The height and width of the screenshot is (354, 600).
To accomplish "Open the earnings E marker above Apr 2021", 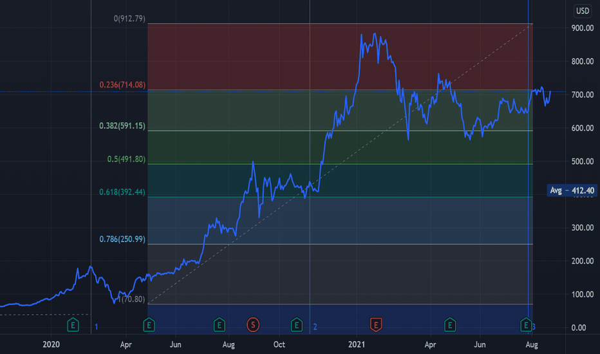I will 450,325.
